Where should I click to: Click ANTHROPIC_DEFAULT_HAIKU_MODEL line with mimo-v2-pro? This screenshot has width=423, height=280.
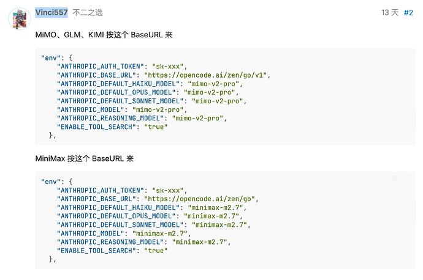pos(150,84)
